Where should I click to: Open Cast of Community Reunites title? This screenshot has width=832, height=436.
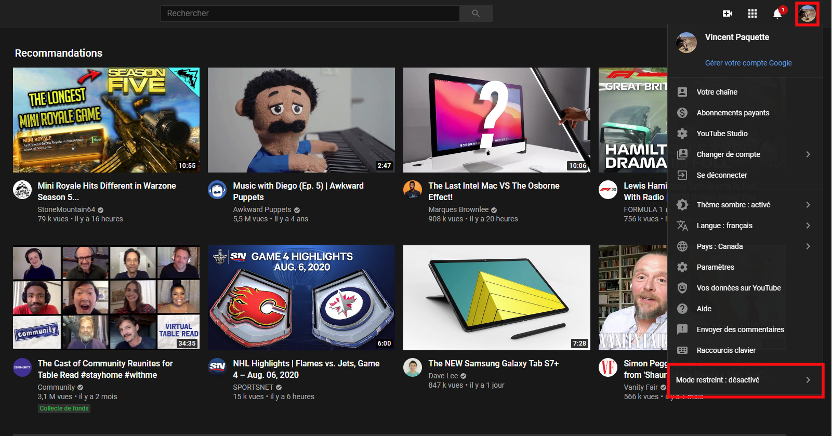105,369
